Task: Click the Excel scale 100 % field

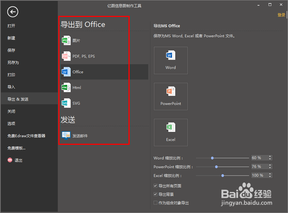Action: click(x=259, y=175)
